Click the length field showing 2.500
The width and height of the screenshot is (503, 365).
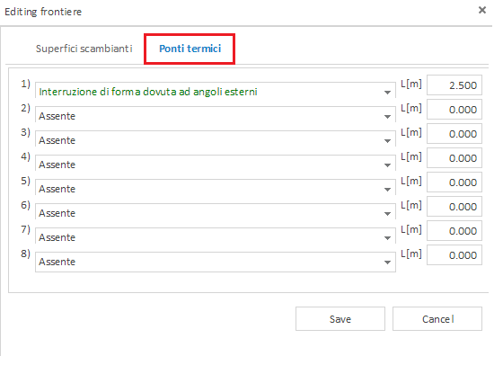(x=454, y=85)
